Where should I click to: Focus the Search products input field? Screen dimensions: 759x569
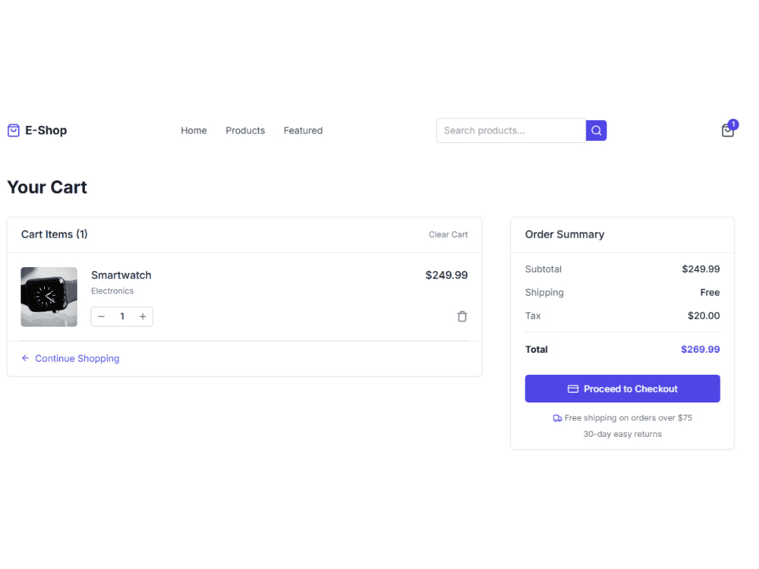pyautogui.click(x=511, y=130)
